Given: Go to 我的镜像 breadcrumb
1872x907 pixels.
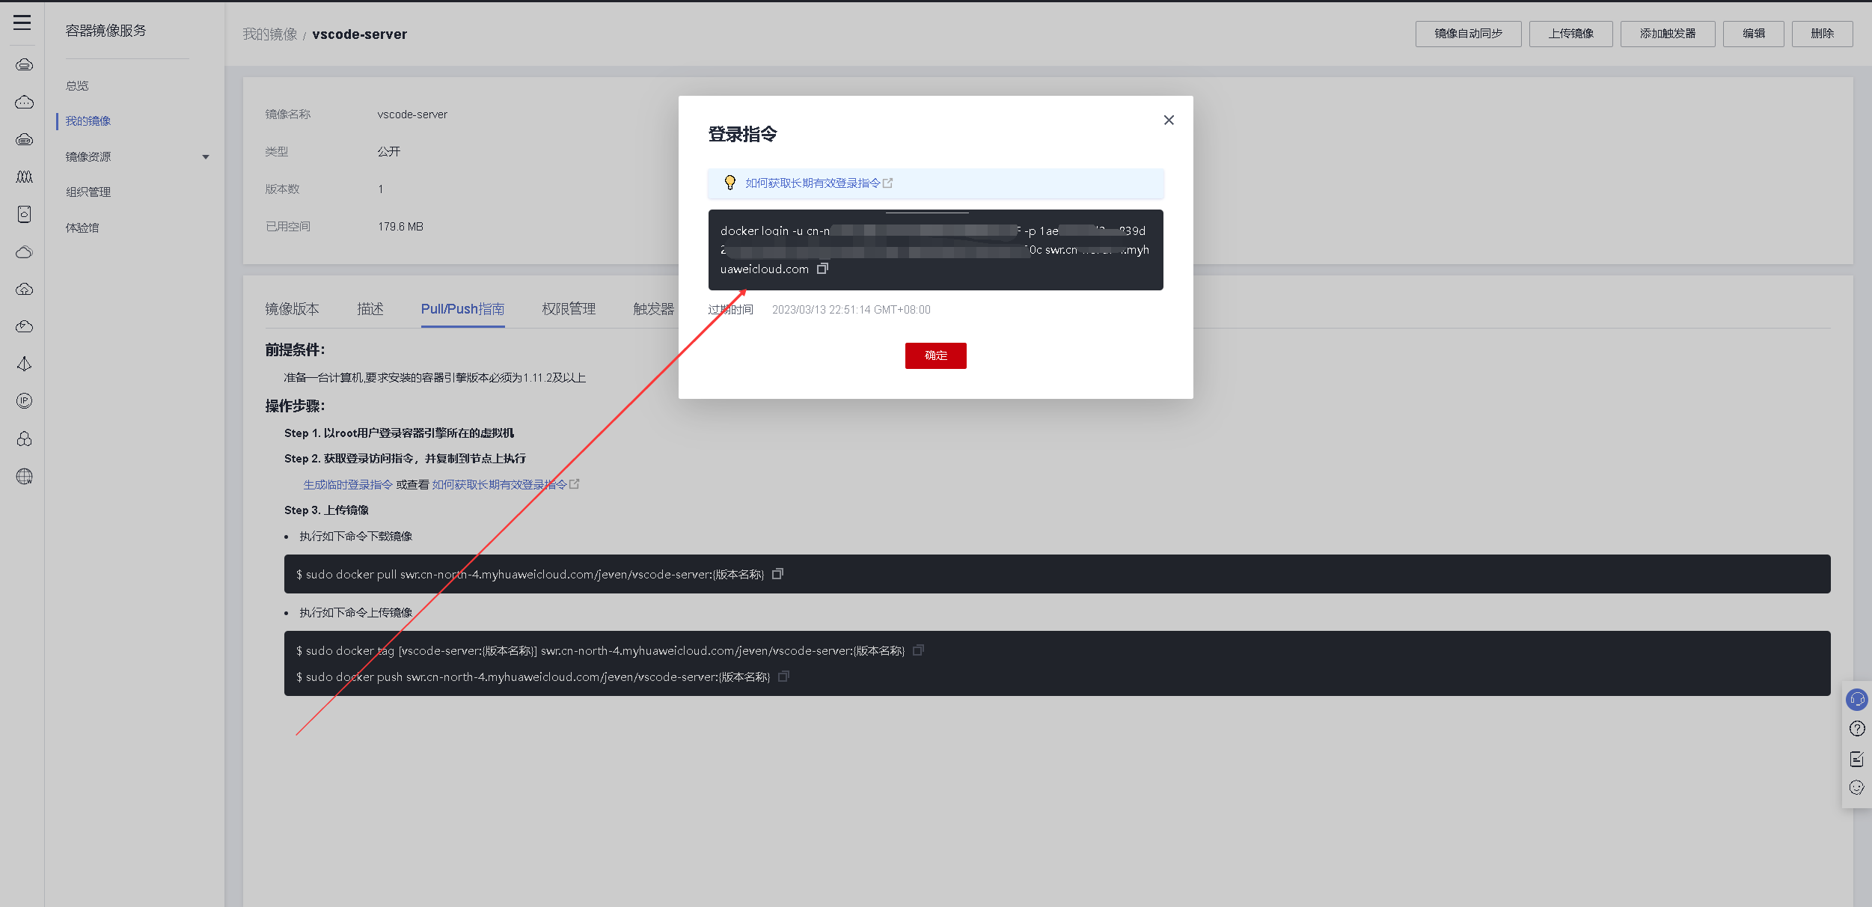Looking at the screenshot, I should [x=269, y=34].
